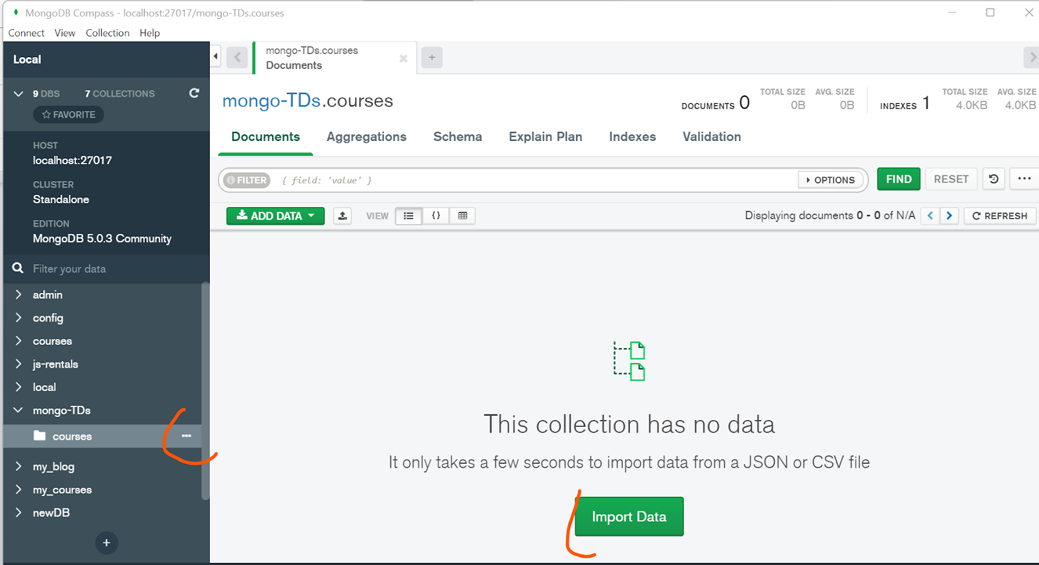The width and height of the screenshot is (1039, 565).
Task: Open the View menu
Action: [65, 33]
